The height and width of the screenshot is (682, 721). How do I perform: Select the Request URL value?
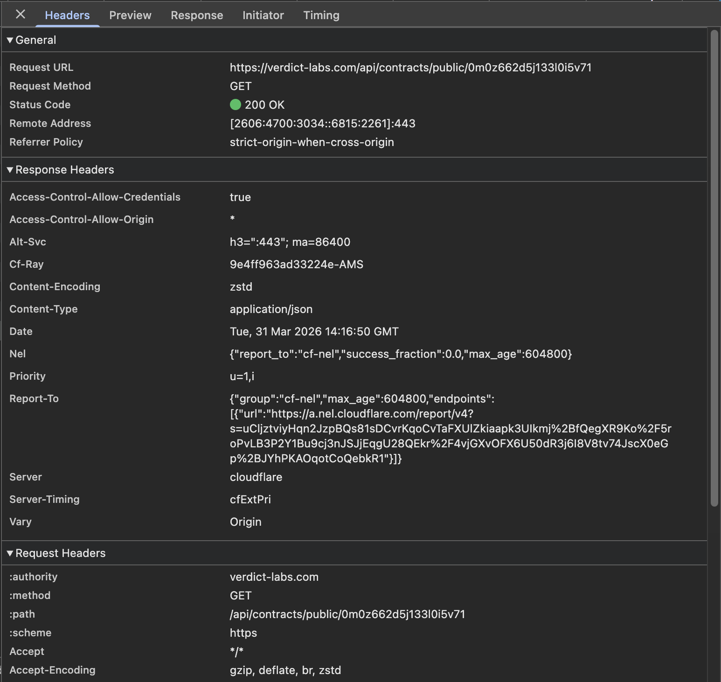pos(410,67)
